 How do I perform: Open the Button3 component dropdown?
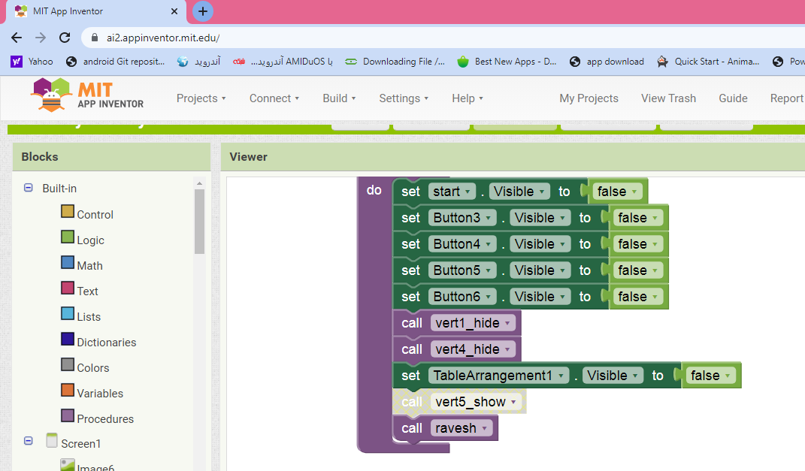click(489, 218)
